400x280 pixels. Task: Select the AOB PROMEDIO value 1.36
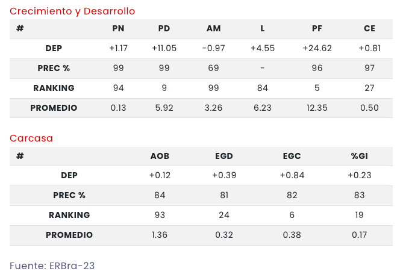click(160, 235)
